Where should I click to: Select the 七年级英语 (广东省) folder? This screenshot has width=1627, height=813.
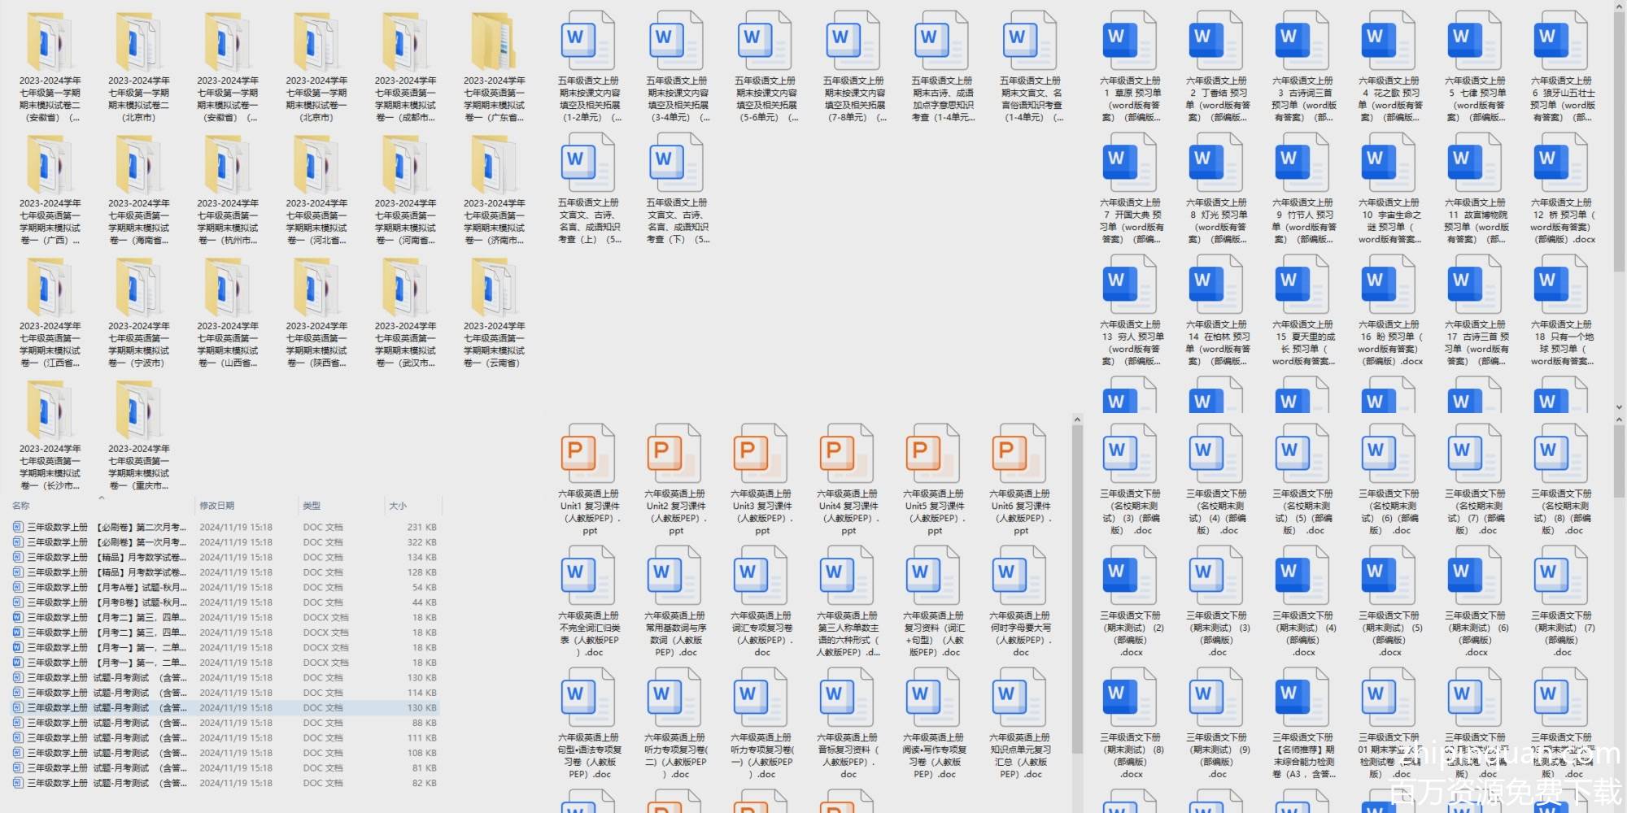(x=495, y=67)
